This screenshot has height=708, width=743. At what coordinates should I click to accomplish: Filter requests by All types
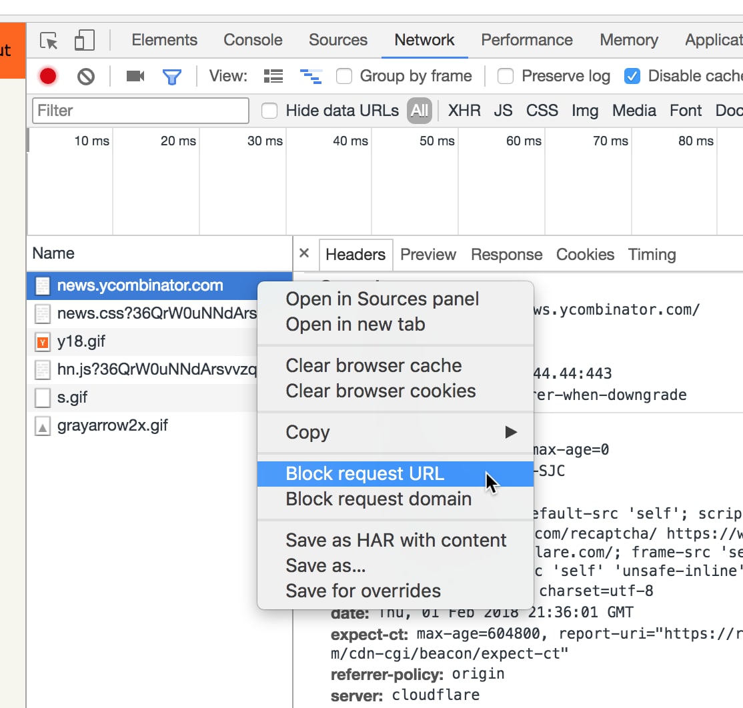click(x=420, y=111)
